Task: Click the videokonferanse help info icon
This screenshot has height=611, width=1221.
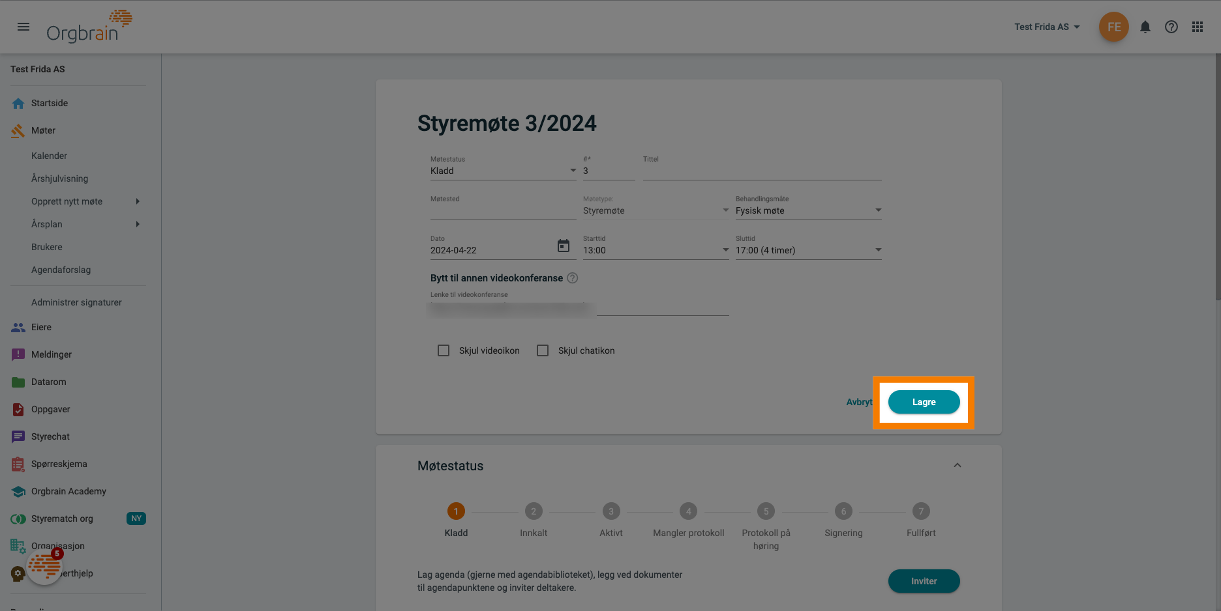Action: 572,278
